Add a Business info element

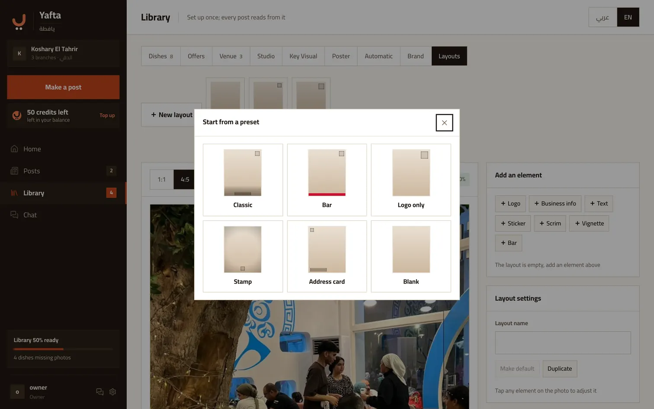pos(555,203)
